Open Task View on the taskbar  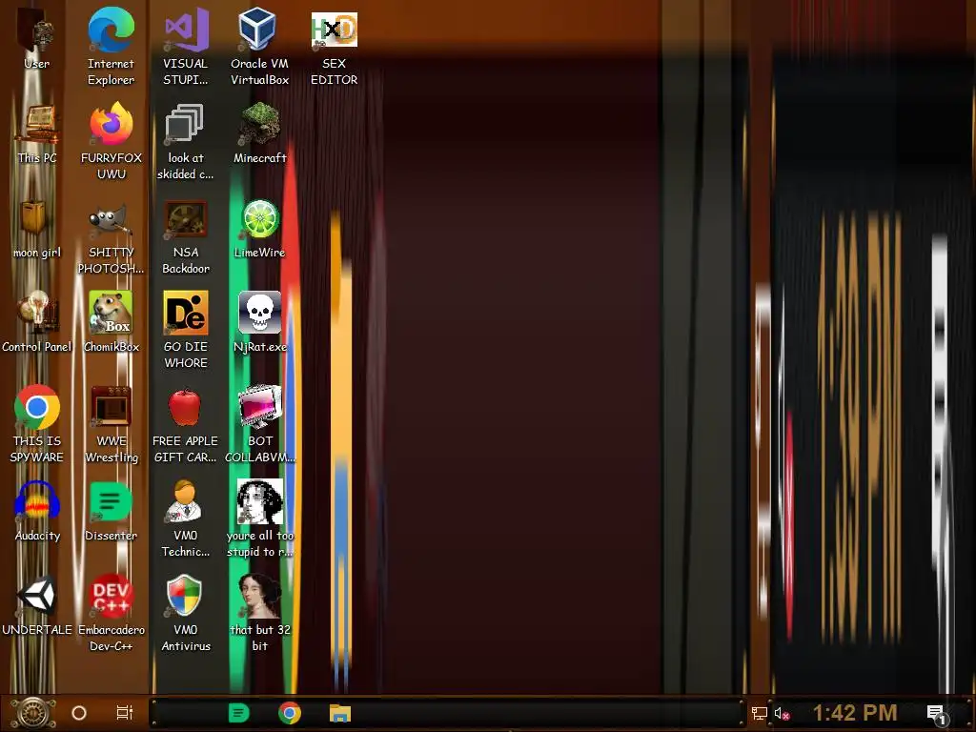(125, 713)
